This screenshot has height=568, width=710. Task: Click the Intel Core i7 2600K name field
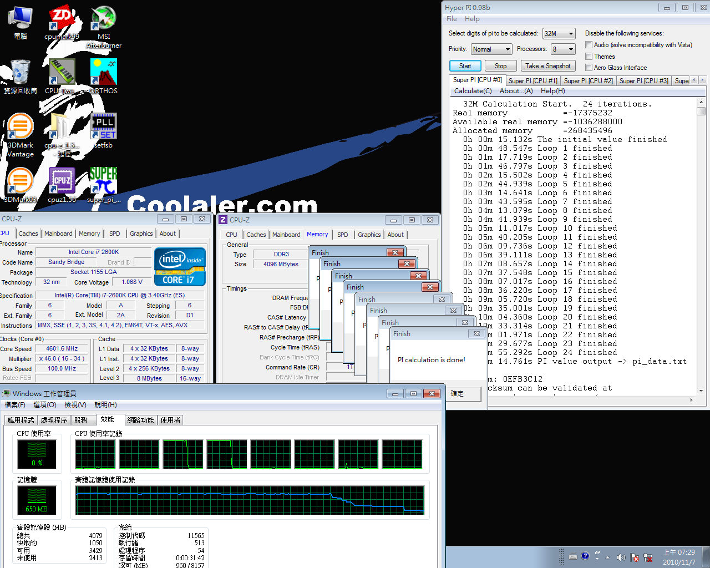(x=94, y=252)
